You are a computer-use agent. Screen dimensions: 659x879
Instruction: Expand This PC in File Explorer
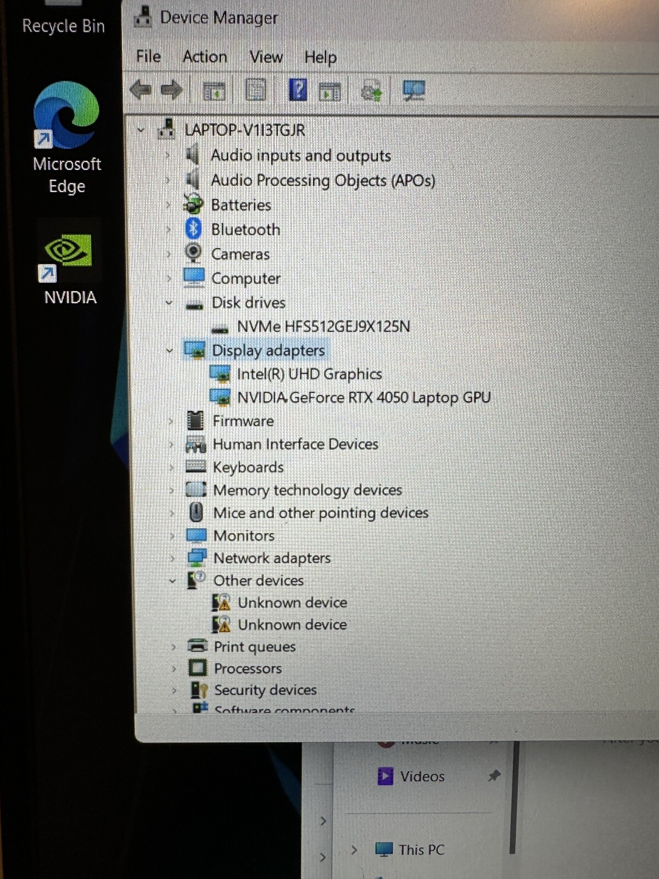point(354,850)
